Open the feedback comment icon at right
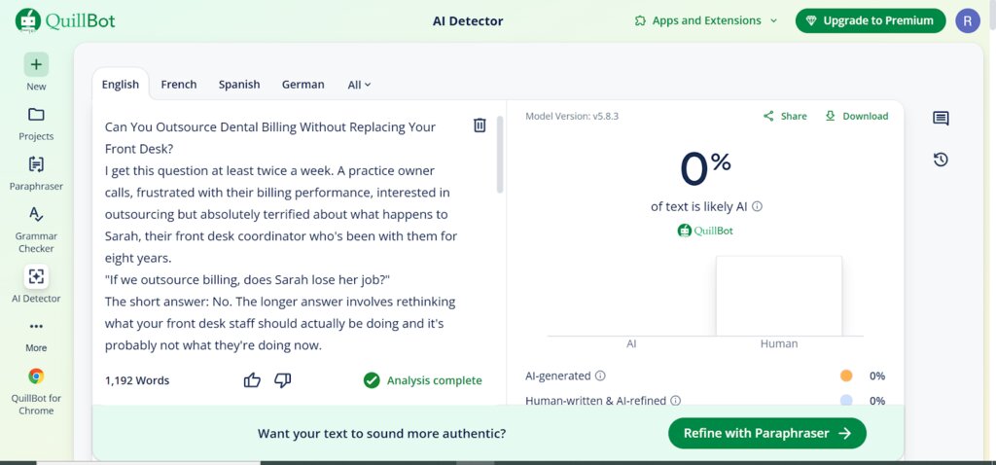 click(941, 119)
